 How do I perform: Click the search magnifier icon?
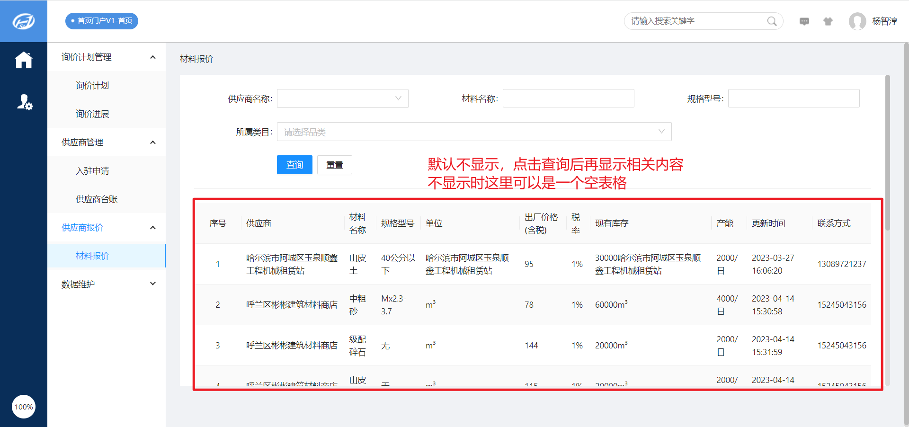coord(772,21)
